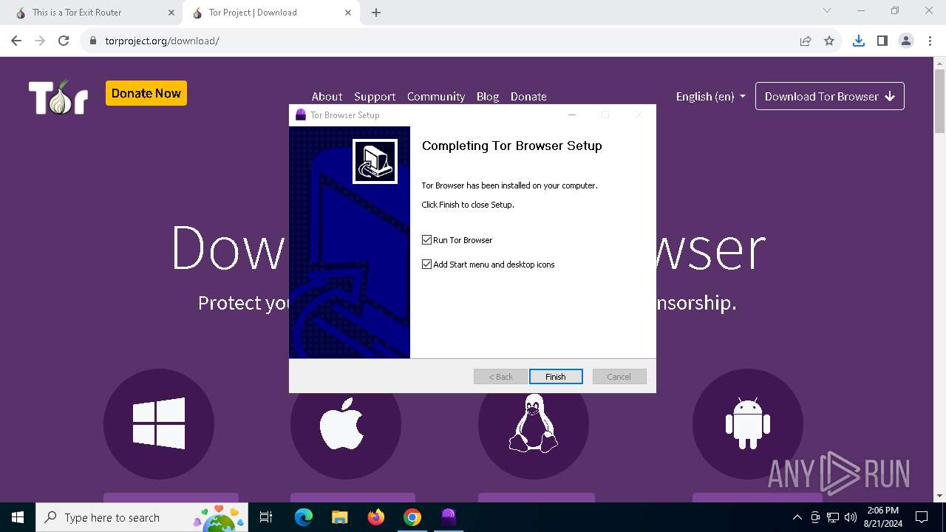The height and width of the screenshot is (532, 946).
Task: Open volume control in system tray
Action: point(851,517)
